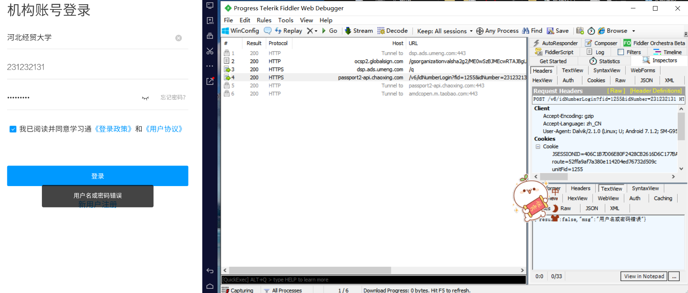Select session 4 passport2-api.chaoxing.com
The height and width of the screenshot is (293, 688).
point(373,77)
